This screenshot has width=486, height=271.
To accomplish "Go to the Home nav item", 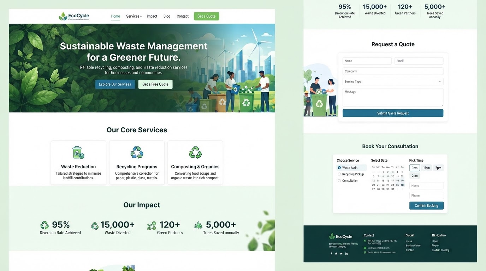I will pyautogui.click(x=115, y=16).
